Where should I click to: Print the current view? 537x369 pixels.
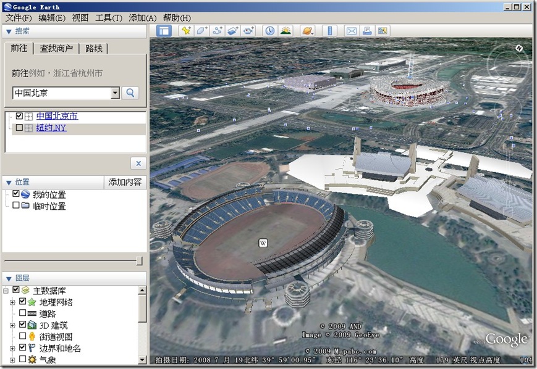coord(367,31)
